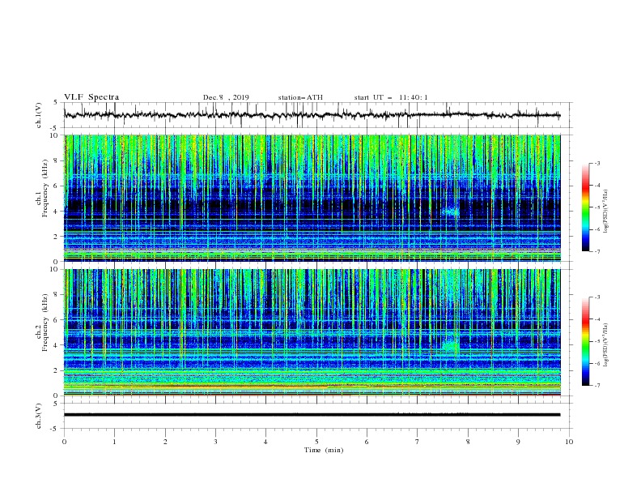This screenshot has width=641, height=496.
Task: Click the "VLF Spectra" plot title
Action: click(x=91, y=97)
